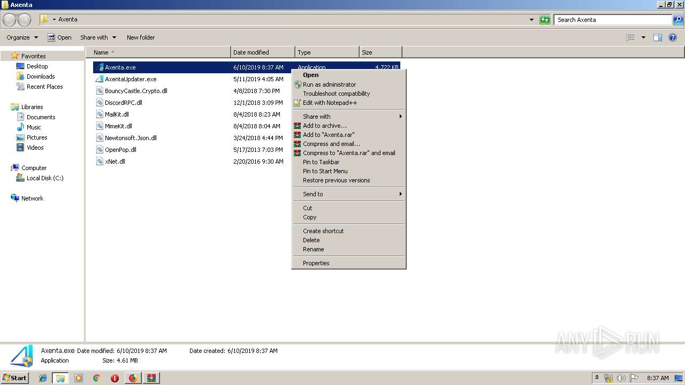Open Properties from the context menu
The height and width of the screenshot is (385, 685).
click(x=349, y=263)
